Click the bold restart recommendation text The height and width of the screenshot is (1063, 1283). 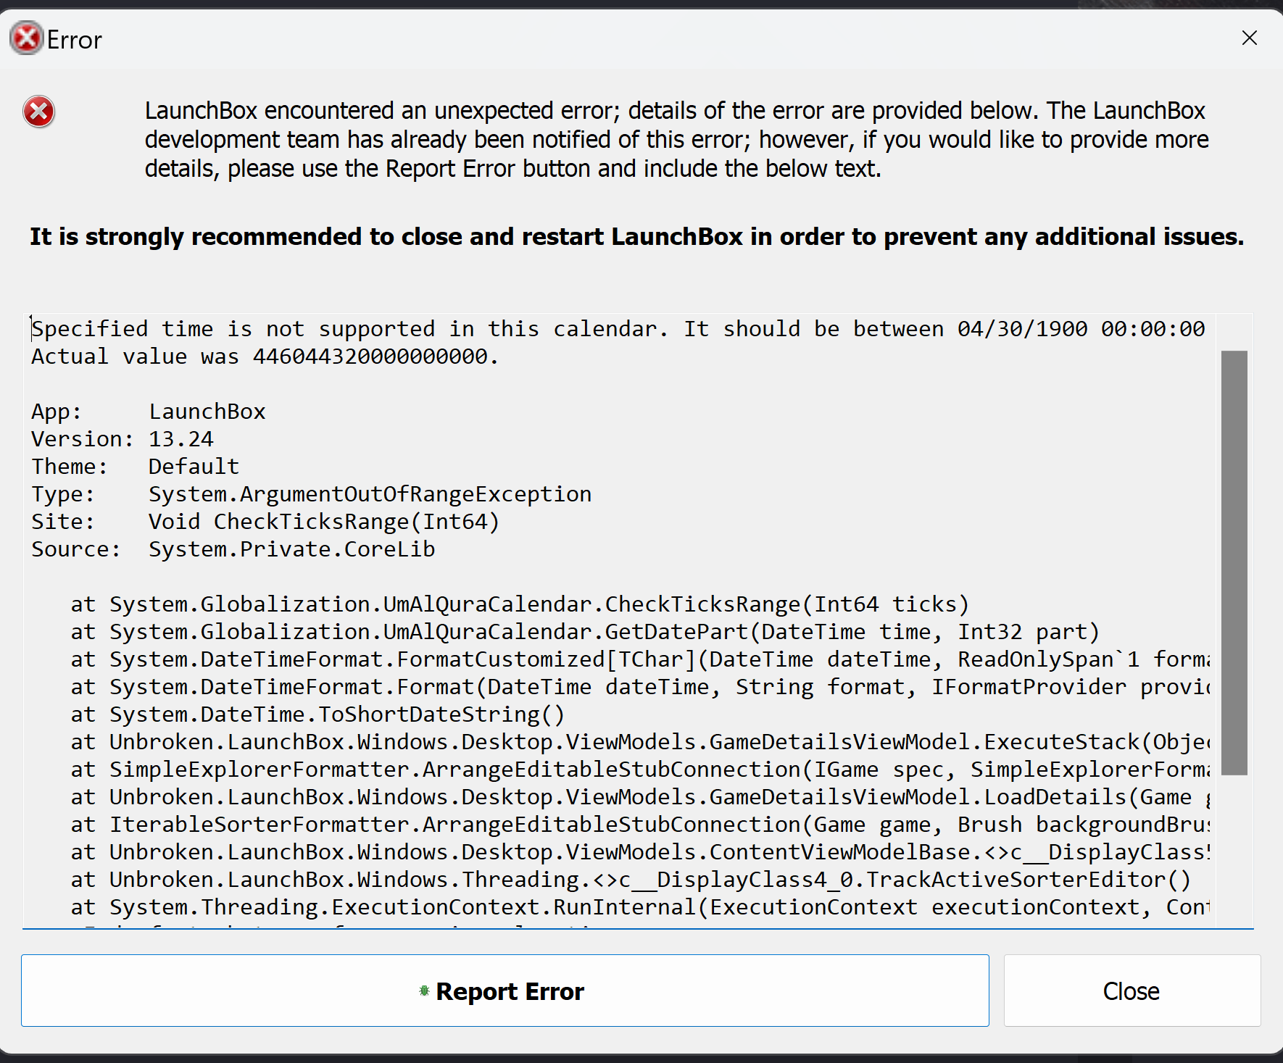[636, 237]
